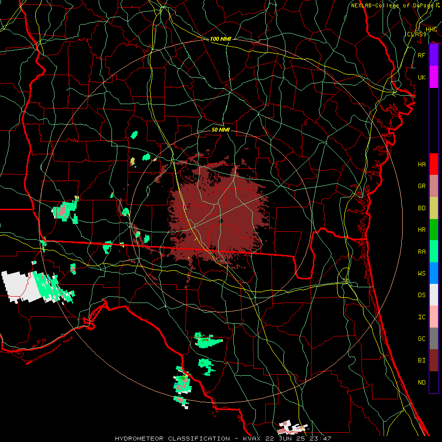Click the DS white legend swatch
This screenshot has height=442, width=442.
(434, 295)
